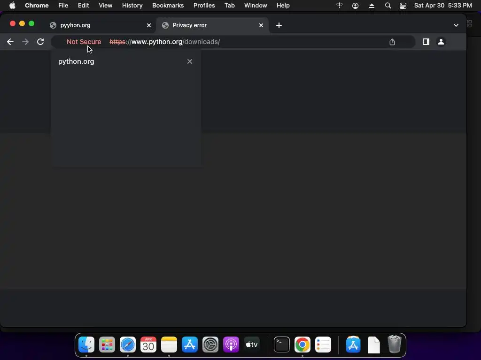Open Reminders from the Dock
The image size is (481, 360).
click(323, 345)
